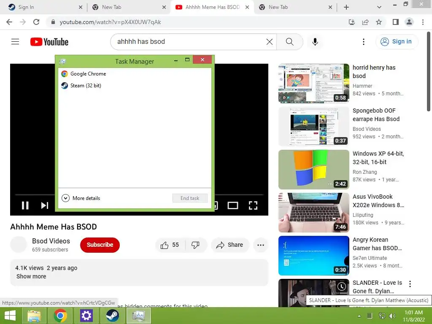Open a new Chrome tab with plus

[346, 7]
